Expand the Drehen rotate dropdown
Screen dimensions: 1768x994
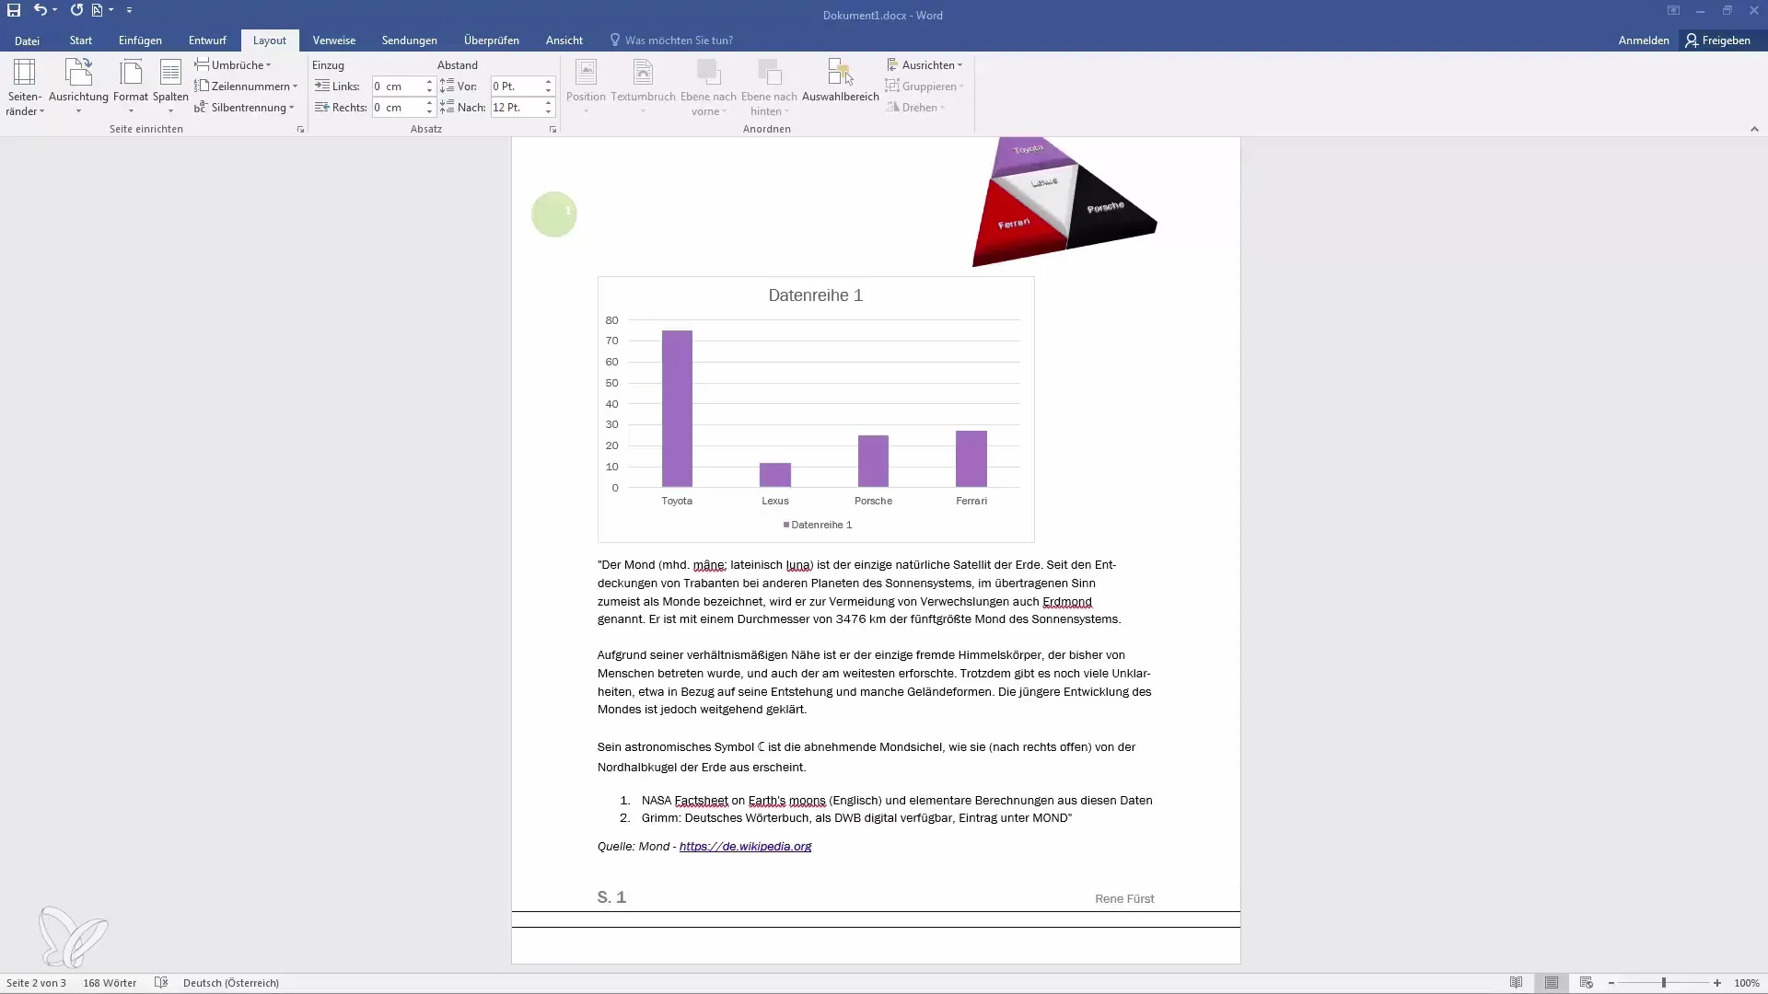point(915,107)
